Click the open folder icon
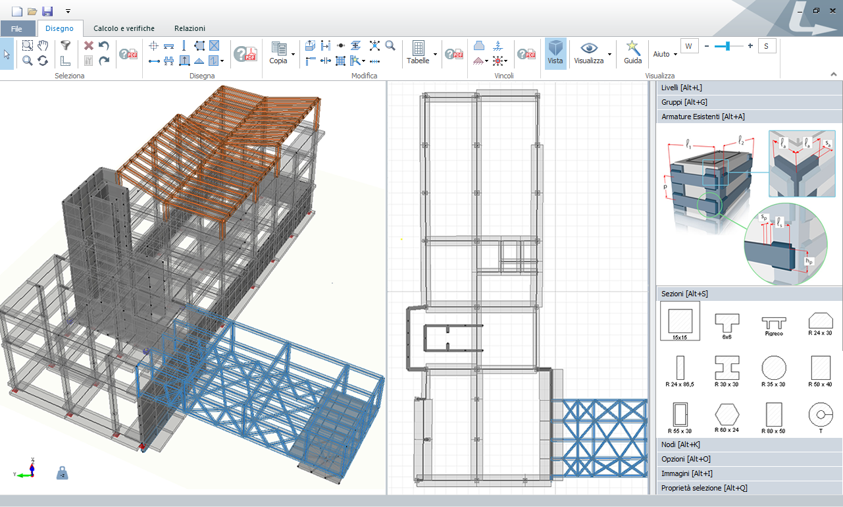 click(x=32, y=11)
